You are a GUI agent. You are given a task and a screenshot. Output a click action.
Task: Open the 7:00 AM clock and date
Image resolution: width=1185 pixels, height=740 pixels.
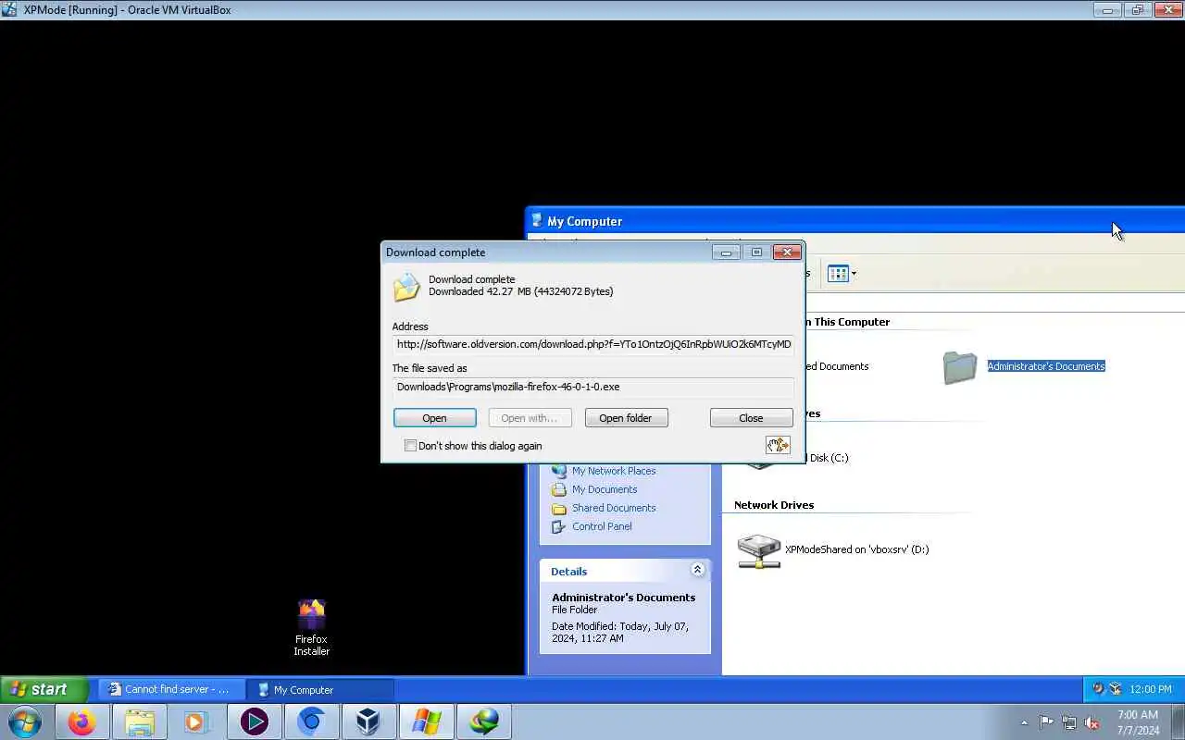point(1138,722)
